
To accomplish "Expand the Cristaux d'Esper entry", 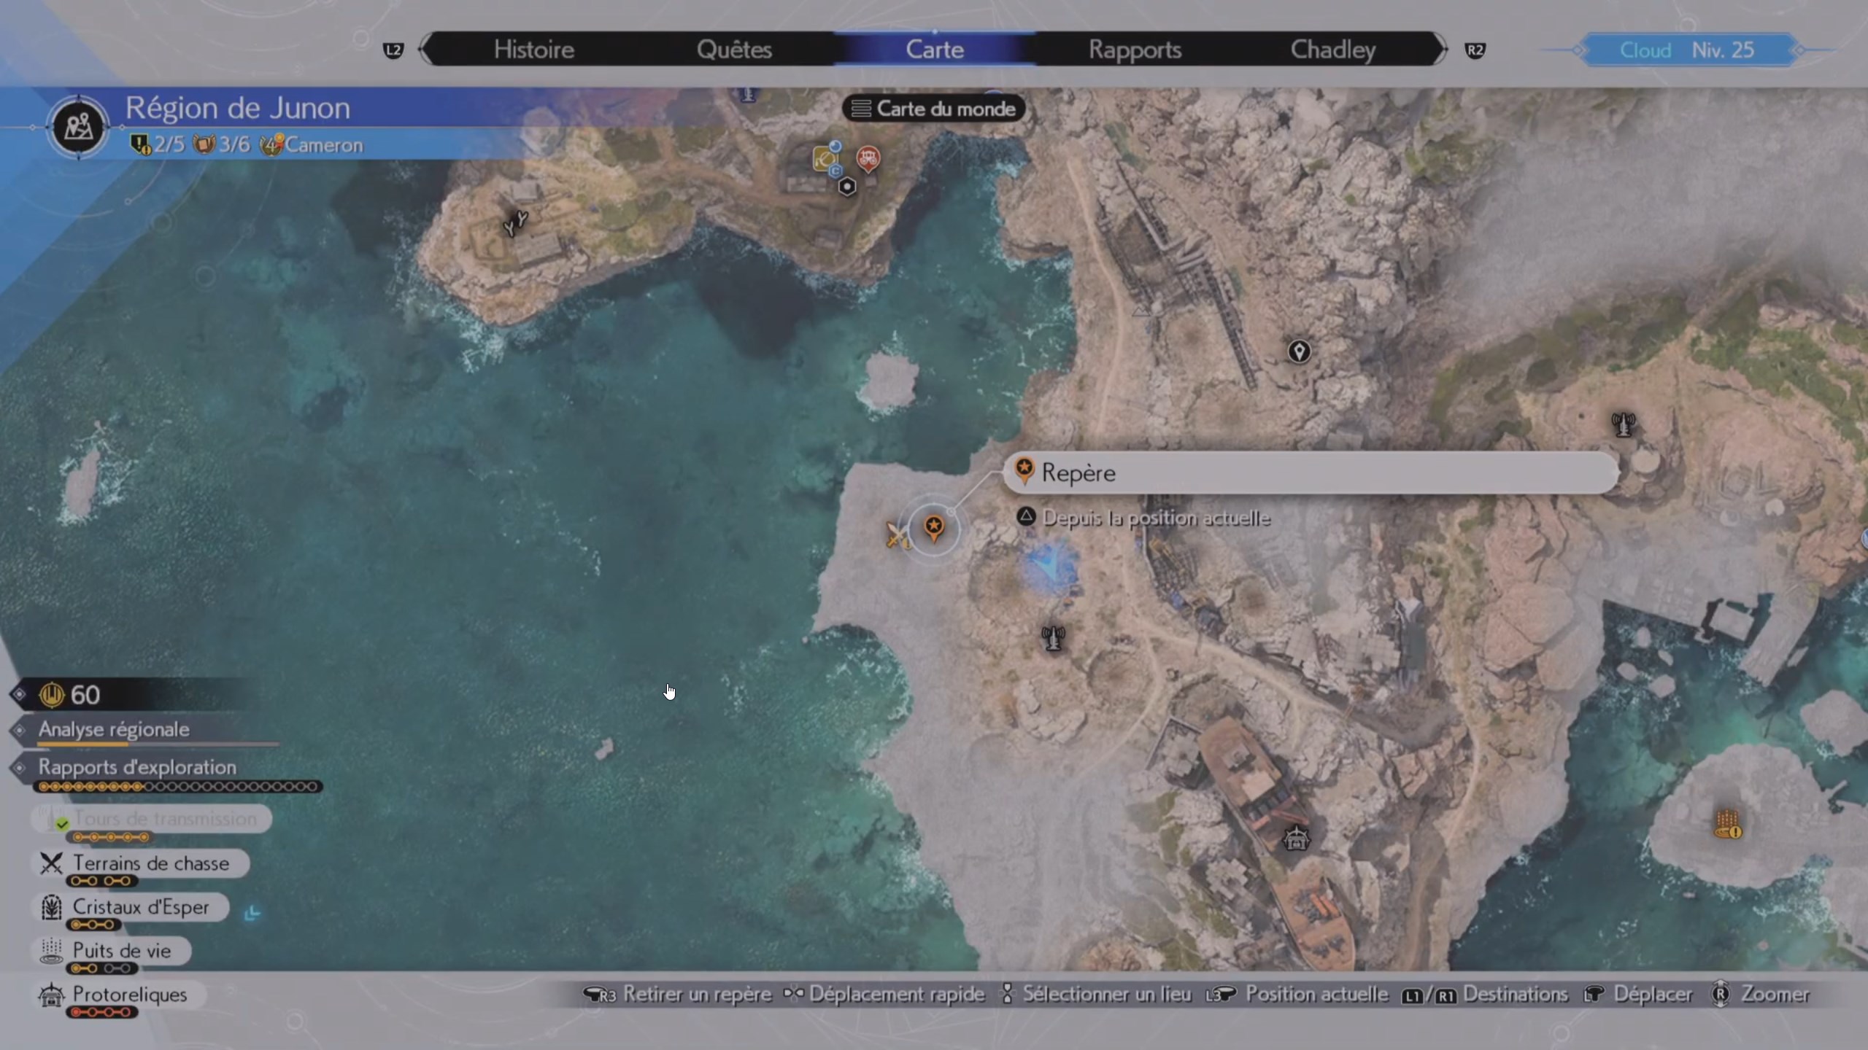I will tap(141, 907).
